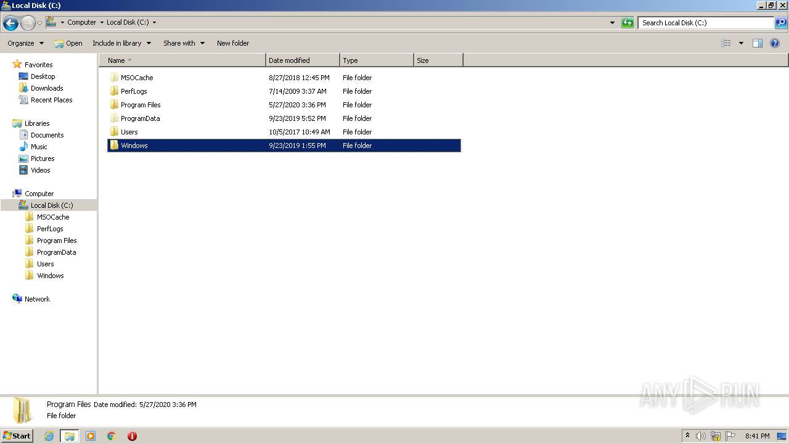Click the Open toolbar button
This screenshot has height=444, width=789.
click(68, 43)
